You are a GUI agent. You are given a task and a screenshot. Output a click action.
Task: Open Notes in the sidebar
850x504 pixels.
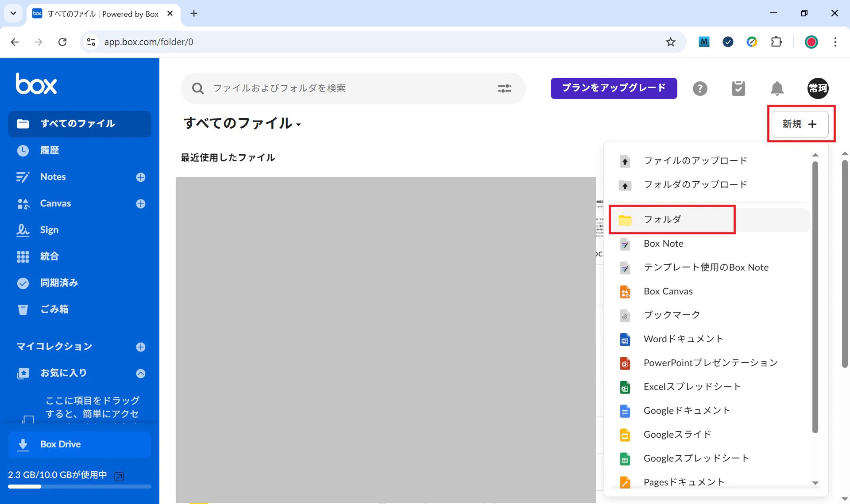point(53,177)
